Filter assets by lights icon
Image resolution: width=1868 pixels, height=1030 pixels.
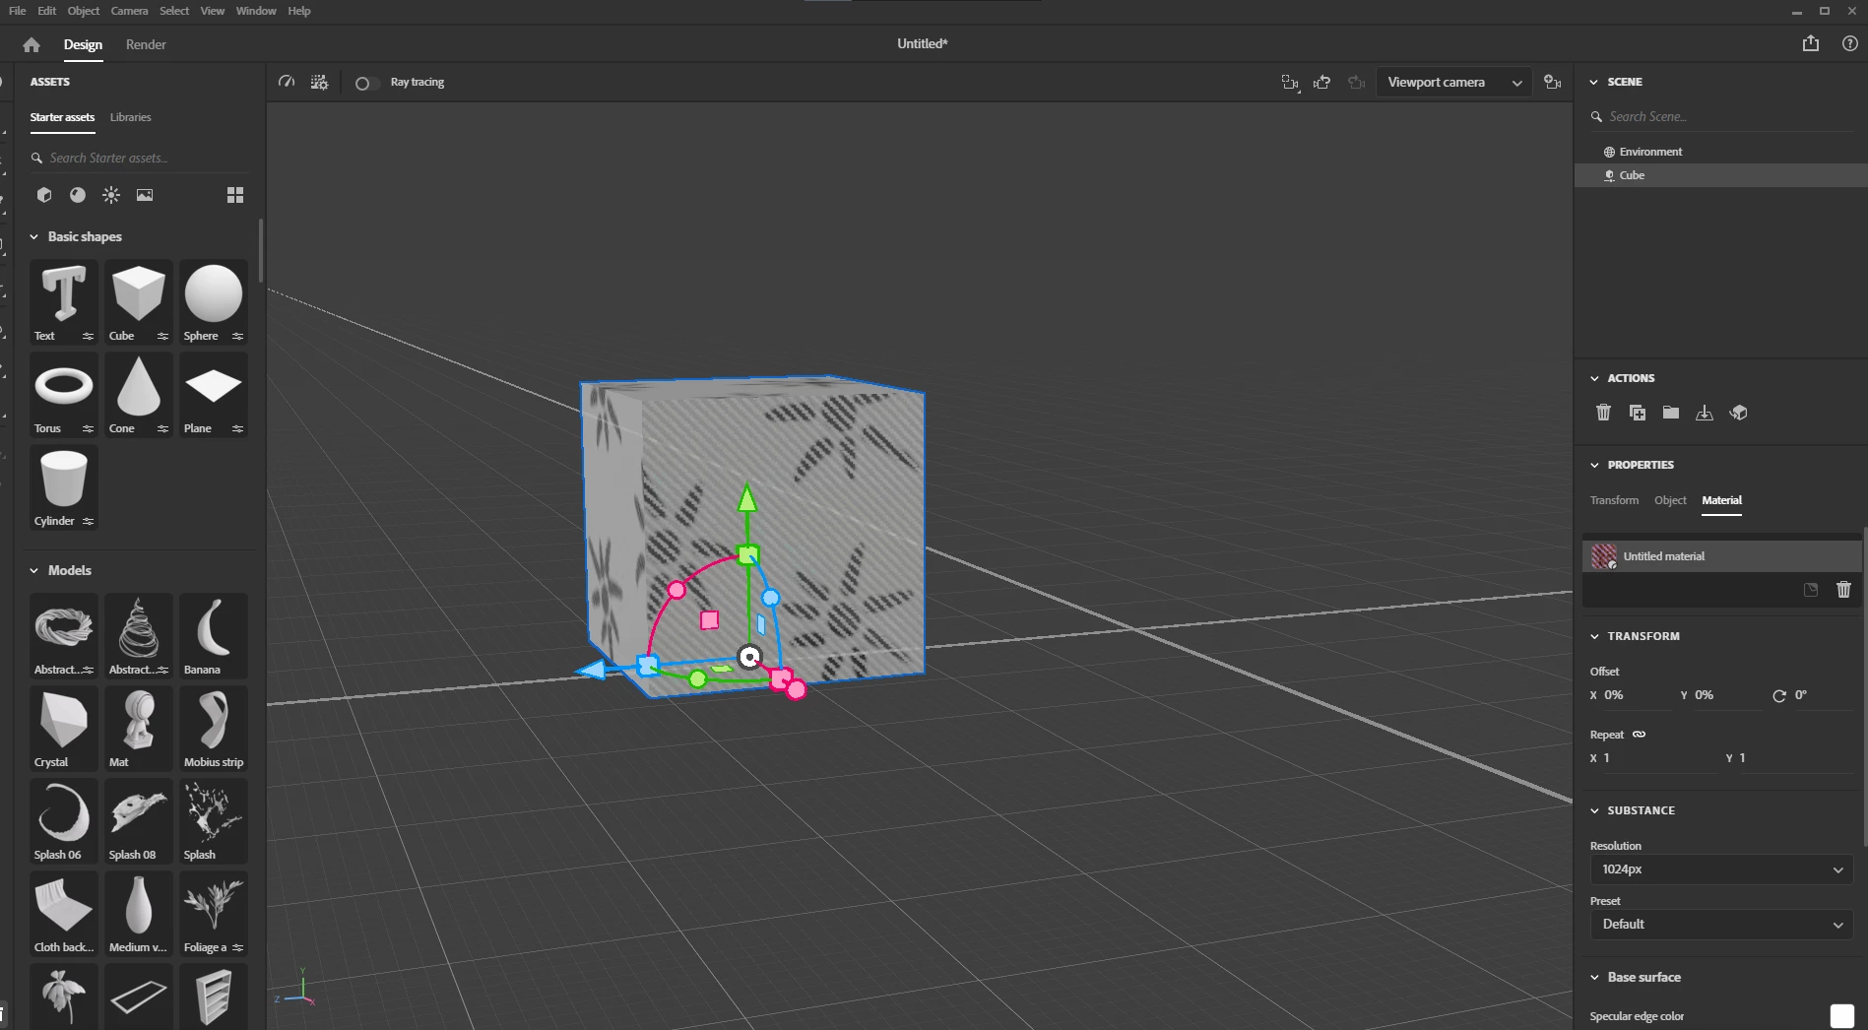tap(111, 195)
